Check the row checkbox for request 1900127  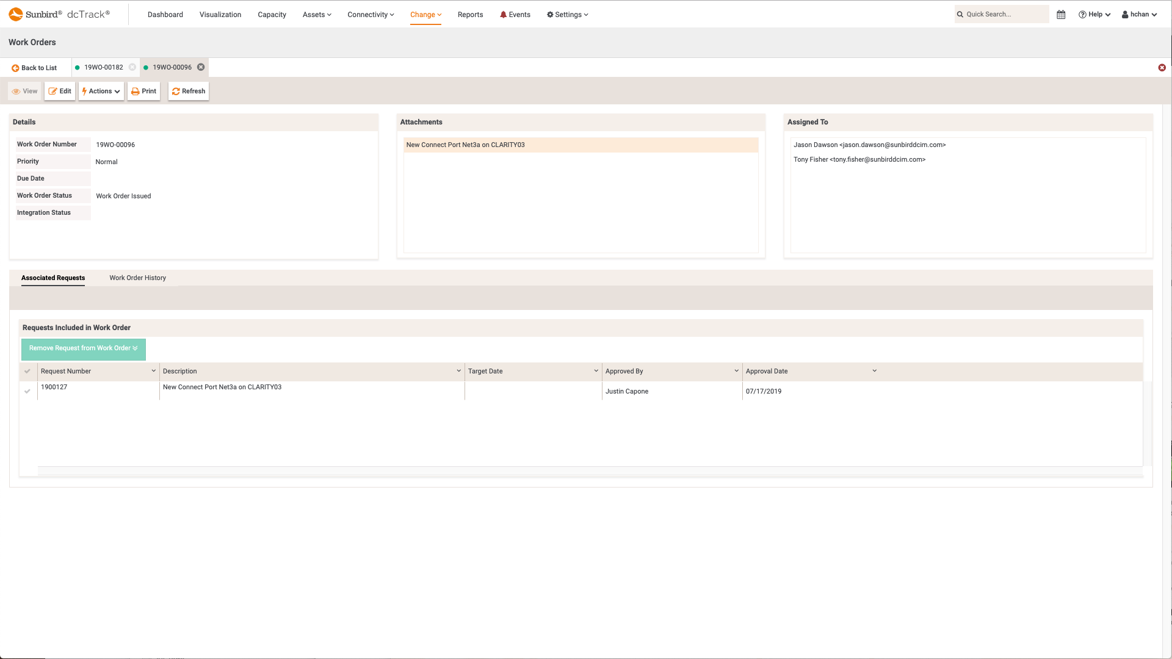coord(28,391)
